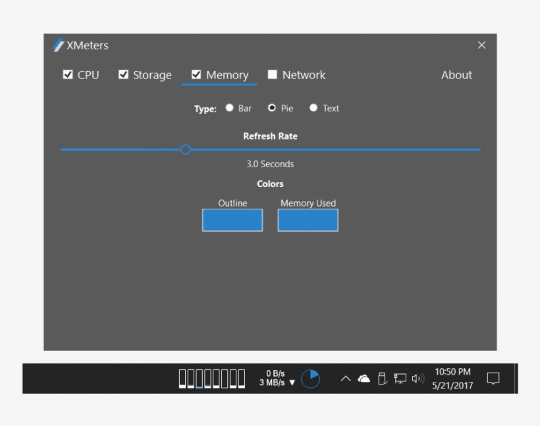Enable the Network checkbox
This screenshot has width=540, height=426.
(272, 74)
